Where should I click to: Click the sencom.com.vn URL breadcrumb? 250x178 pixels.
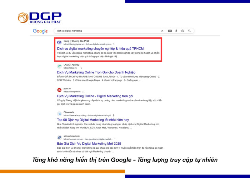tap(88, 139)
